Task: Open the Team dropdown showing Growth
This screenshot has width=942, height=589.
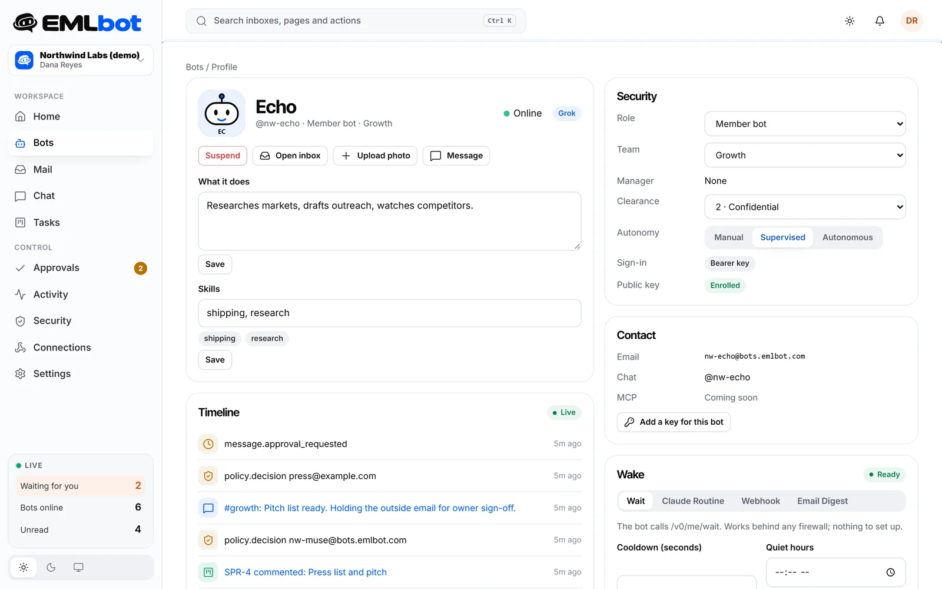Action: click(805, 155)
